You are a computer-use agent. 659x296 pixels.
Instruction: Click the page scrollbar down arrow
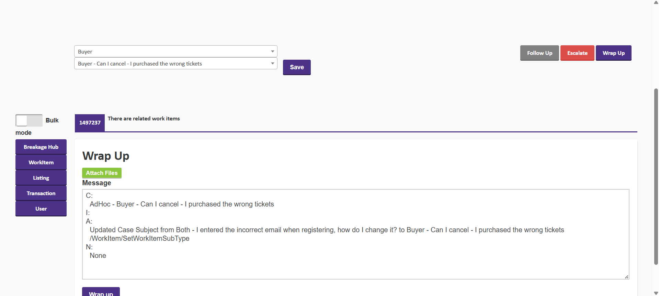pyautogui.click(x=656, y=293)
